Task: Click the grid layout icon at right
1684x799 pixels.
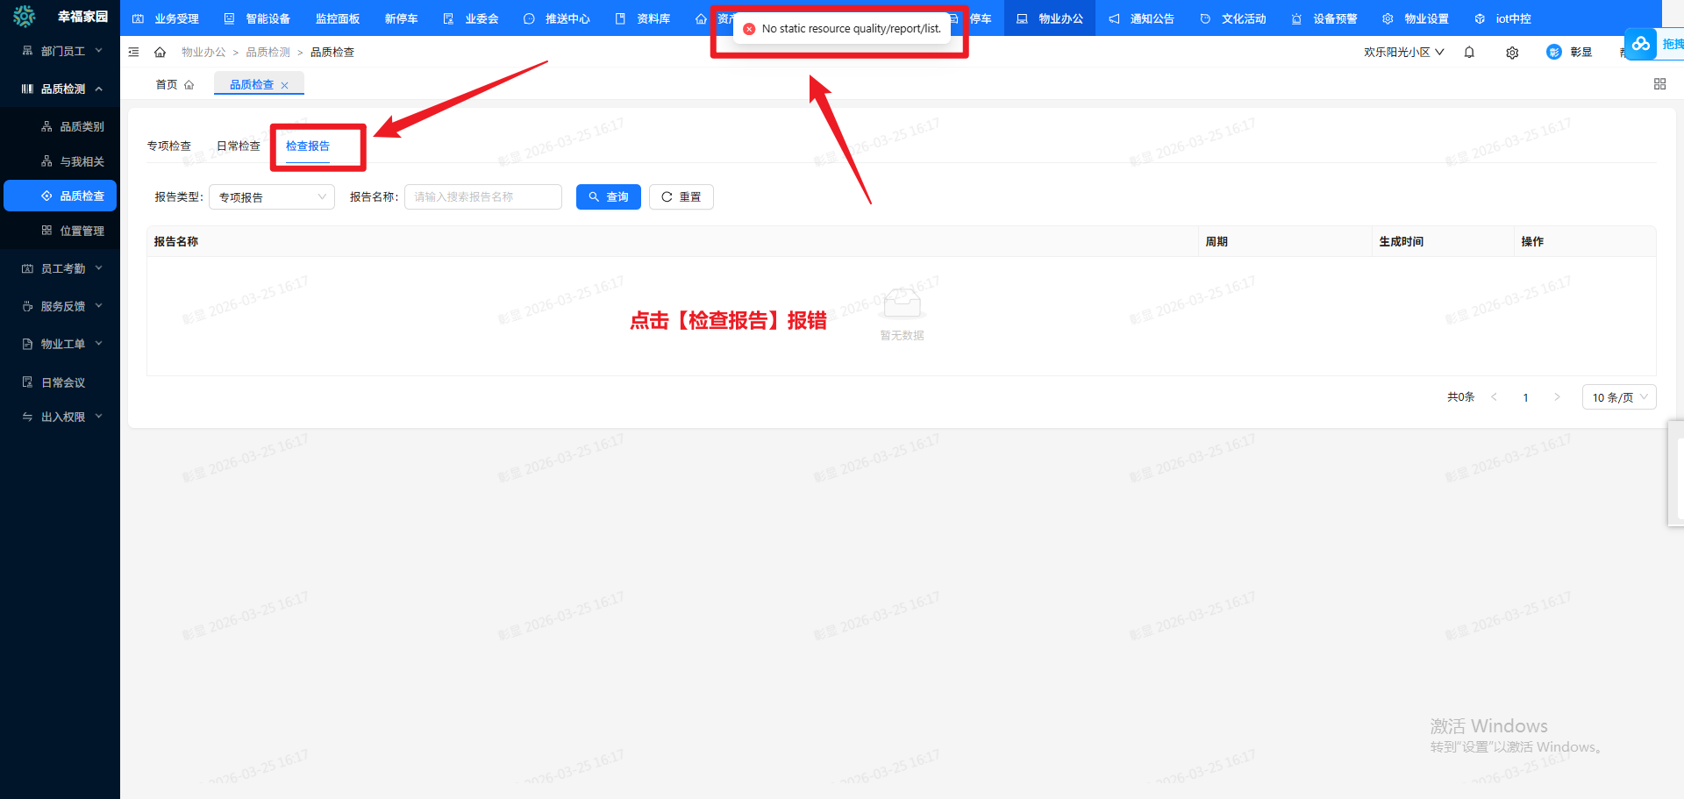Action: [1659, 84]
